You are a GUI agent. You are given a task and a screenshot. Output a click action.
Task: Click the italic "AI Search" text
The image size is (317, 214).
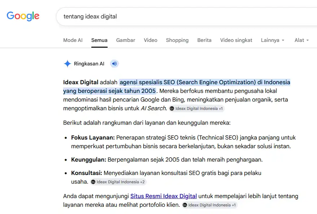click(154, 108)
